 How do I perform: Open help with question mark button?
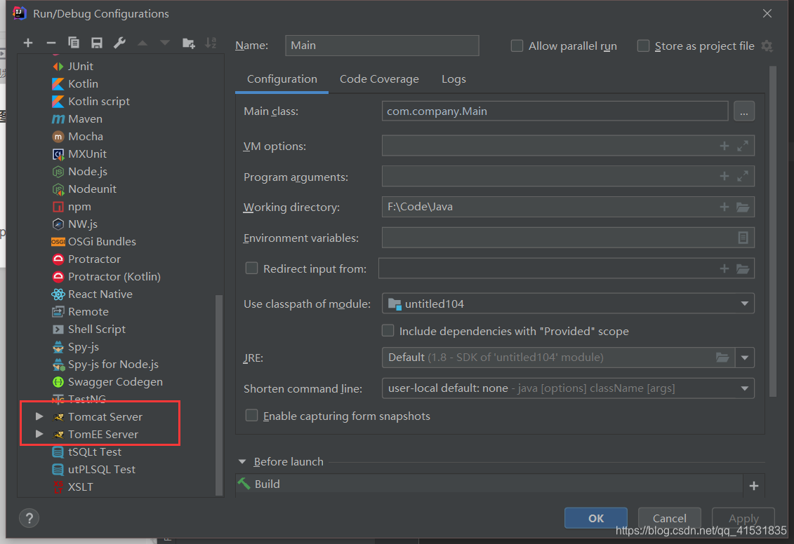click(x=29, y=518)
